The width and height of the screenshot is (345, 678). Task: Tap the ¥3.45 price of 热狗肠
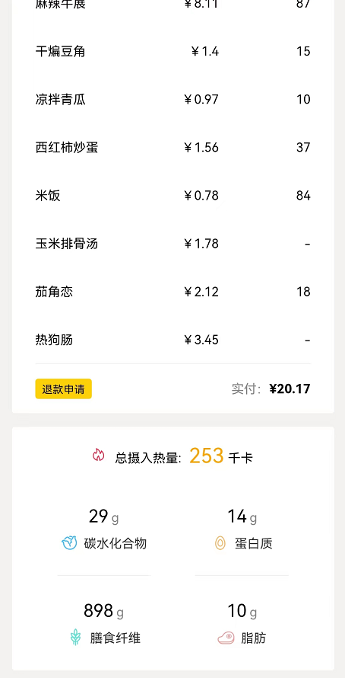click(201, 340)
